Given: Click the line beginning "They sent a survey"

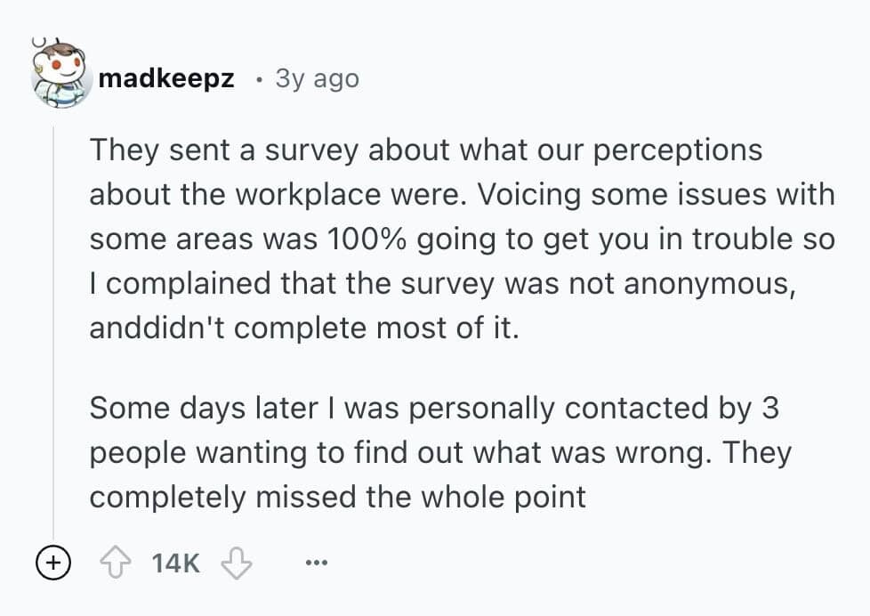Looking at the screenshot, I should [425, 150].
